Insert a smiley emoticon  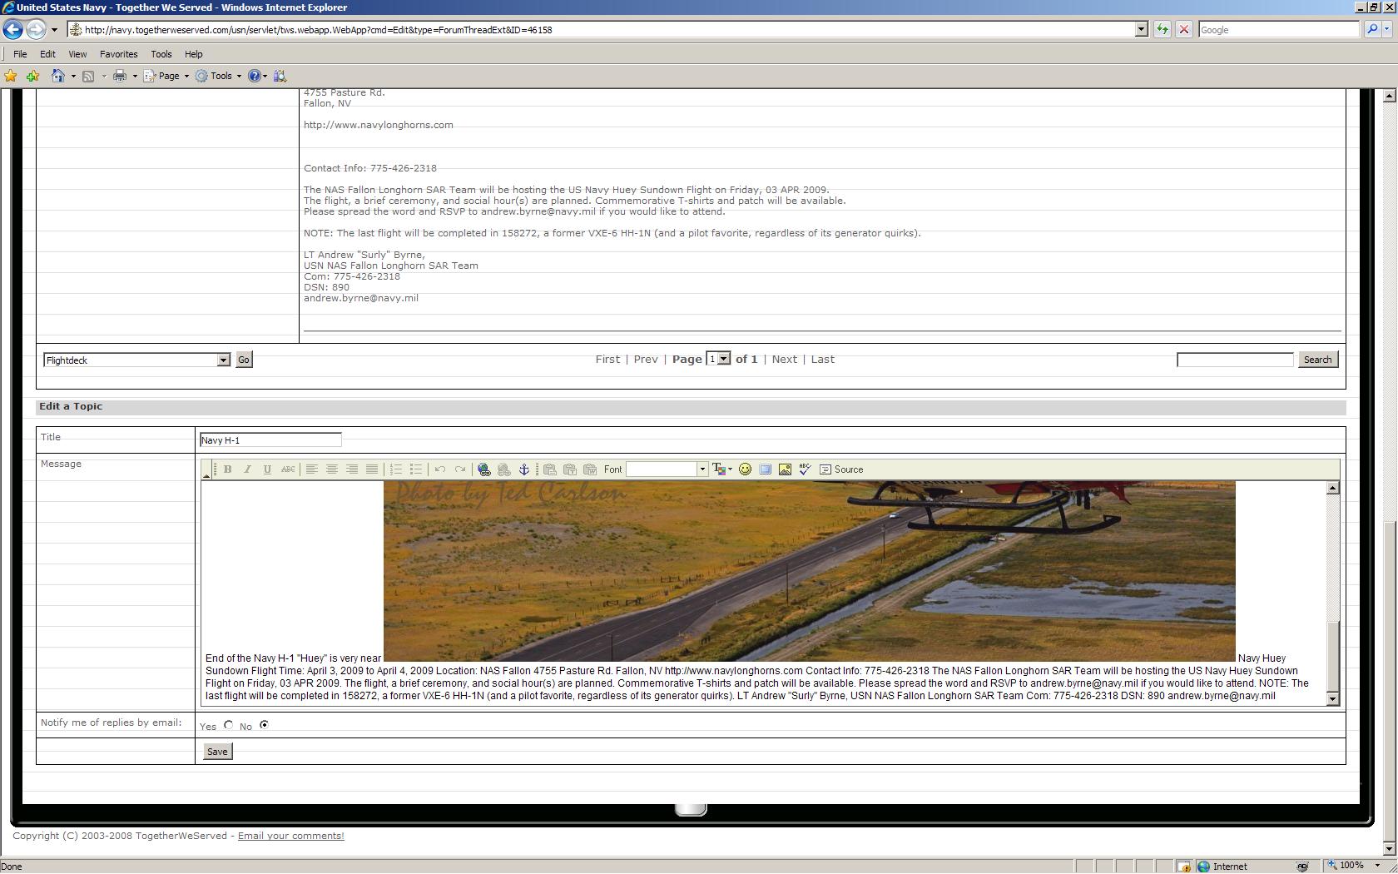click(745, 469)
